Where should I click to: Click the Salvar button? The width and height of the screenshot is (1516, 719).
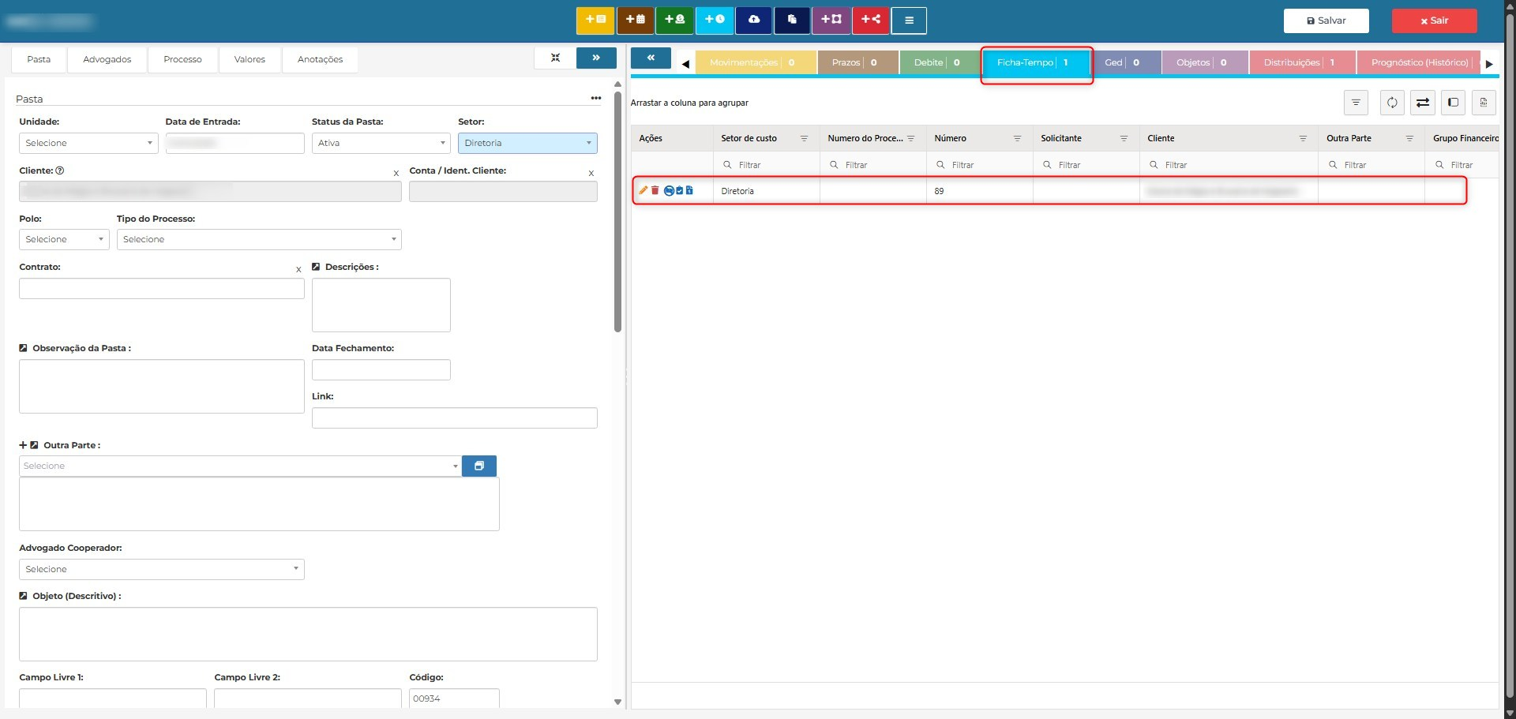(x=1326, y=21)
